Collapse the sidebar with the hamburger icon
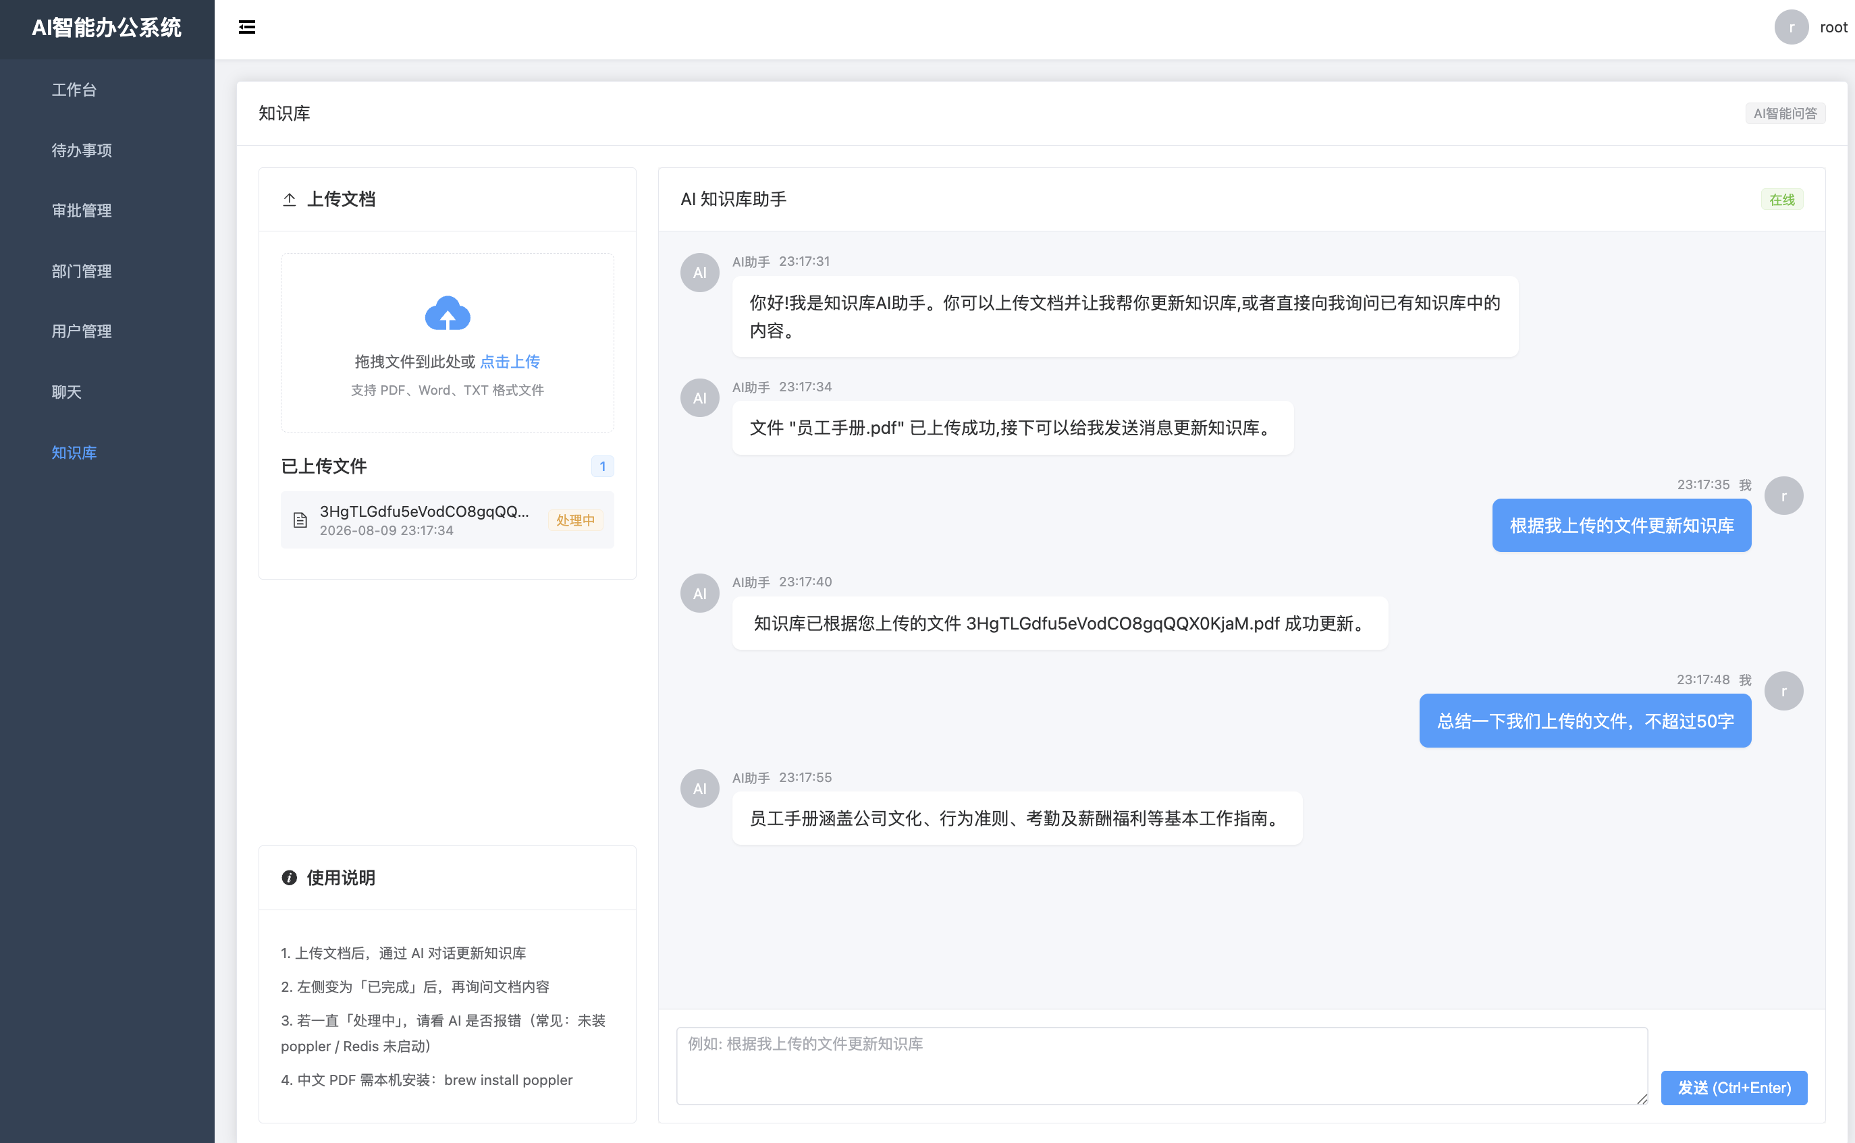Viewport: 1855px width, 1143px height. (x=246, y=27)
